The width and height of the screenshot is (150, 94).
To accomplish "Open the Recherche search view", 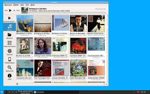I will tap(9, 69).
